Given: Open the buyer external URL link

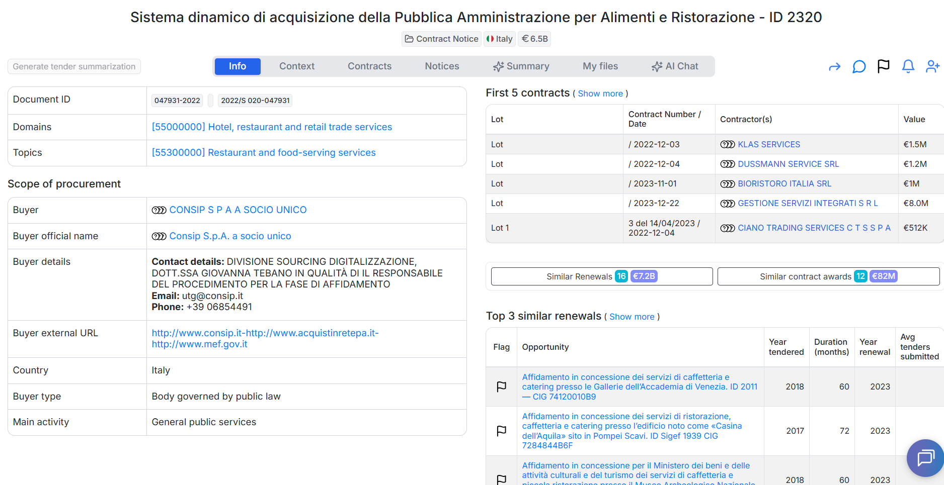Looking at the screenshot, I should [265, 339].
